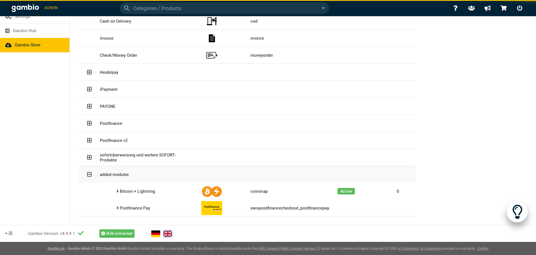Select the Check/Money Order row
The height and width of the screenshot is (255, 536).
pyautogui.click(x=247, y=55)
